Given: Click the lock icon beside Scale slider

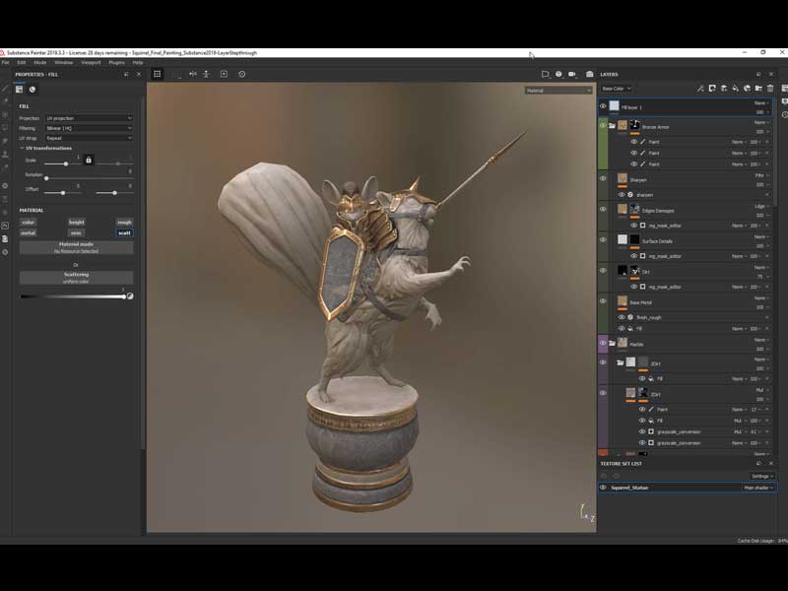Looking at the screenshot, I should coord(89,160).
